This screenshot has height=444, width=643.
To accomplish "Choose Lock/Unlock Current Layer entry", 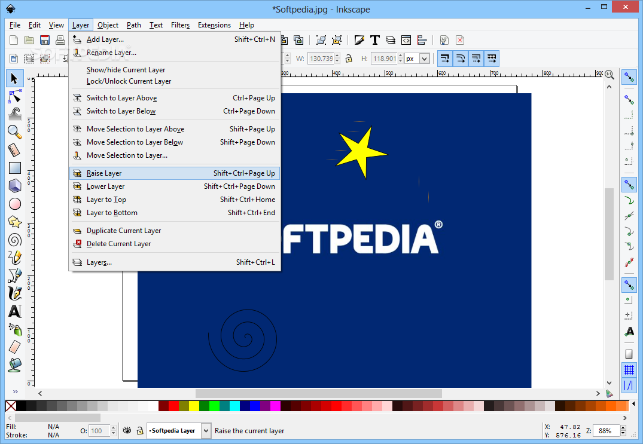I will tap(175, 81).
